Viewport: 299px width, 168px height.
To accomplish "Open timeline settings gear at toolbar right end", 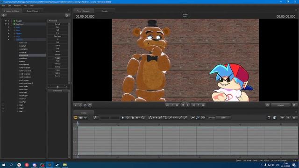I will 294,118.
